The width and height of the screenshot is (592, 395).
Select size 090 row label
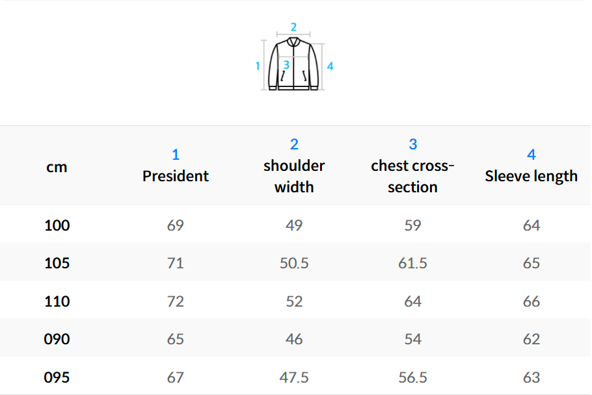pos(57,339)
